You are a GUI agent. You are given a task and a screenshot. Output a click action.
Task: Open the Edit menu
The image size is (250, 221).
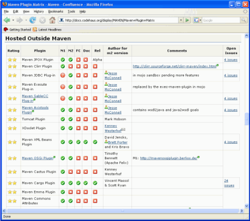click(15, 11)
